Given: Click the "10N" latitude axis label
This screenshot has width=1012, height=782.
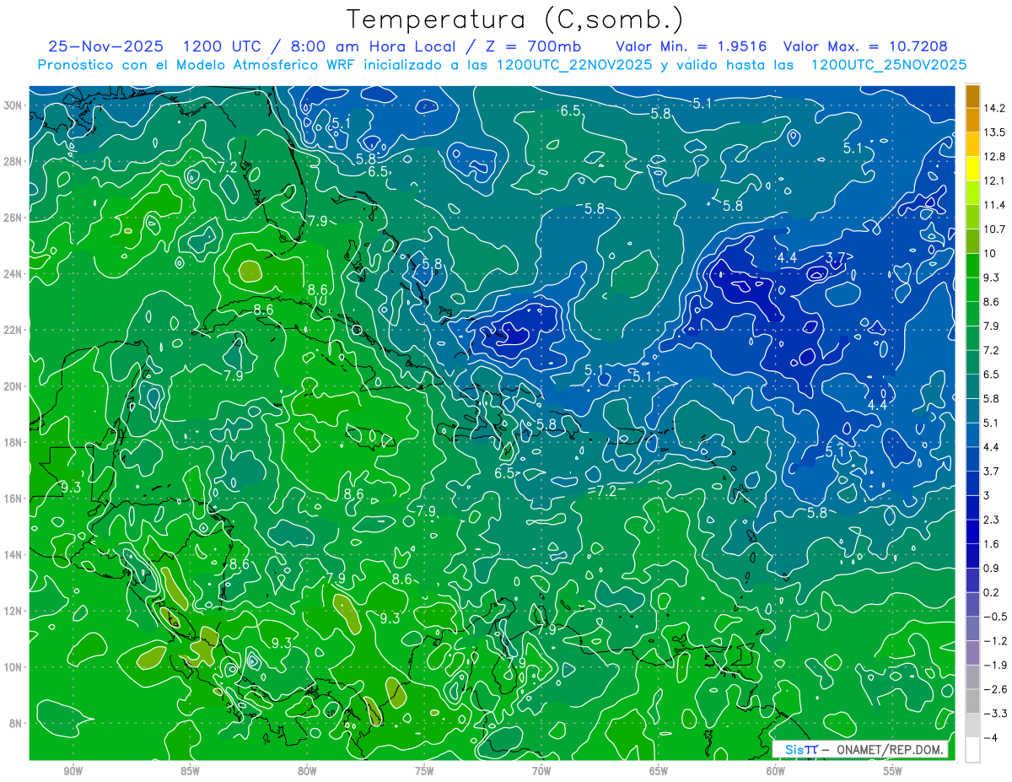Looking at the screenshot, I should coord(13,667).
